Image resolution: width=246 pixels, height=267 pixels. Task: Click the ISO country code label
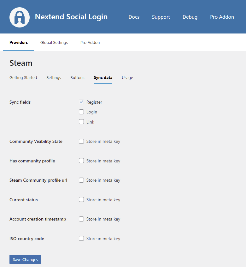pyautogui.click(x=27, y=239)
